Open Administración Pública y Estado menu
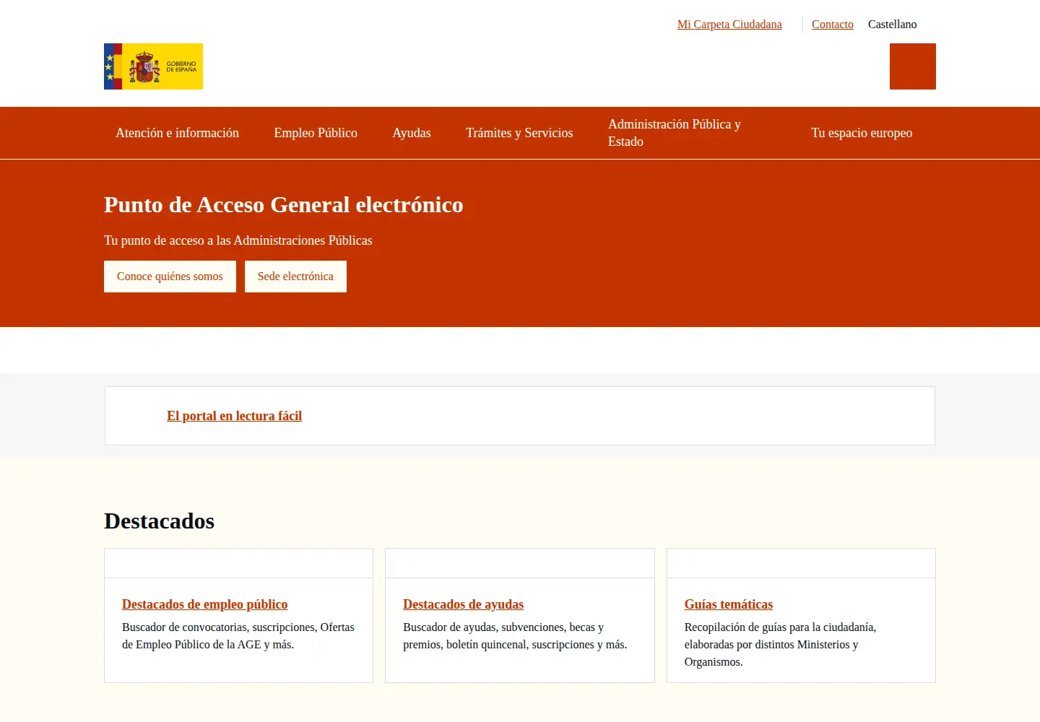 click(675, 133)
